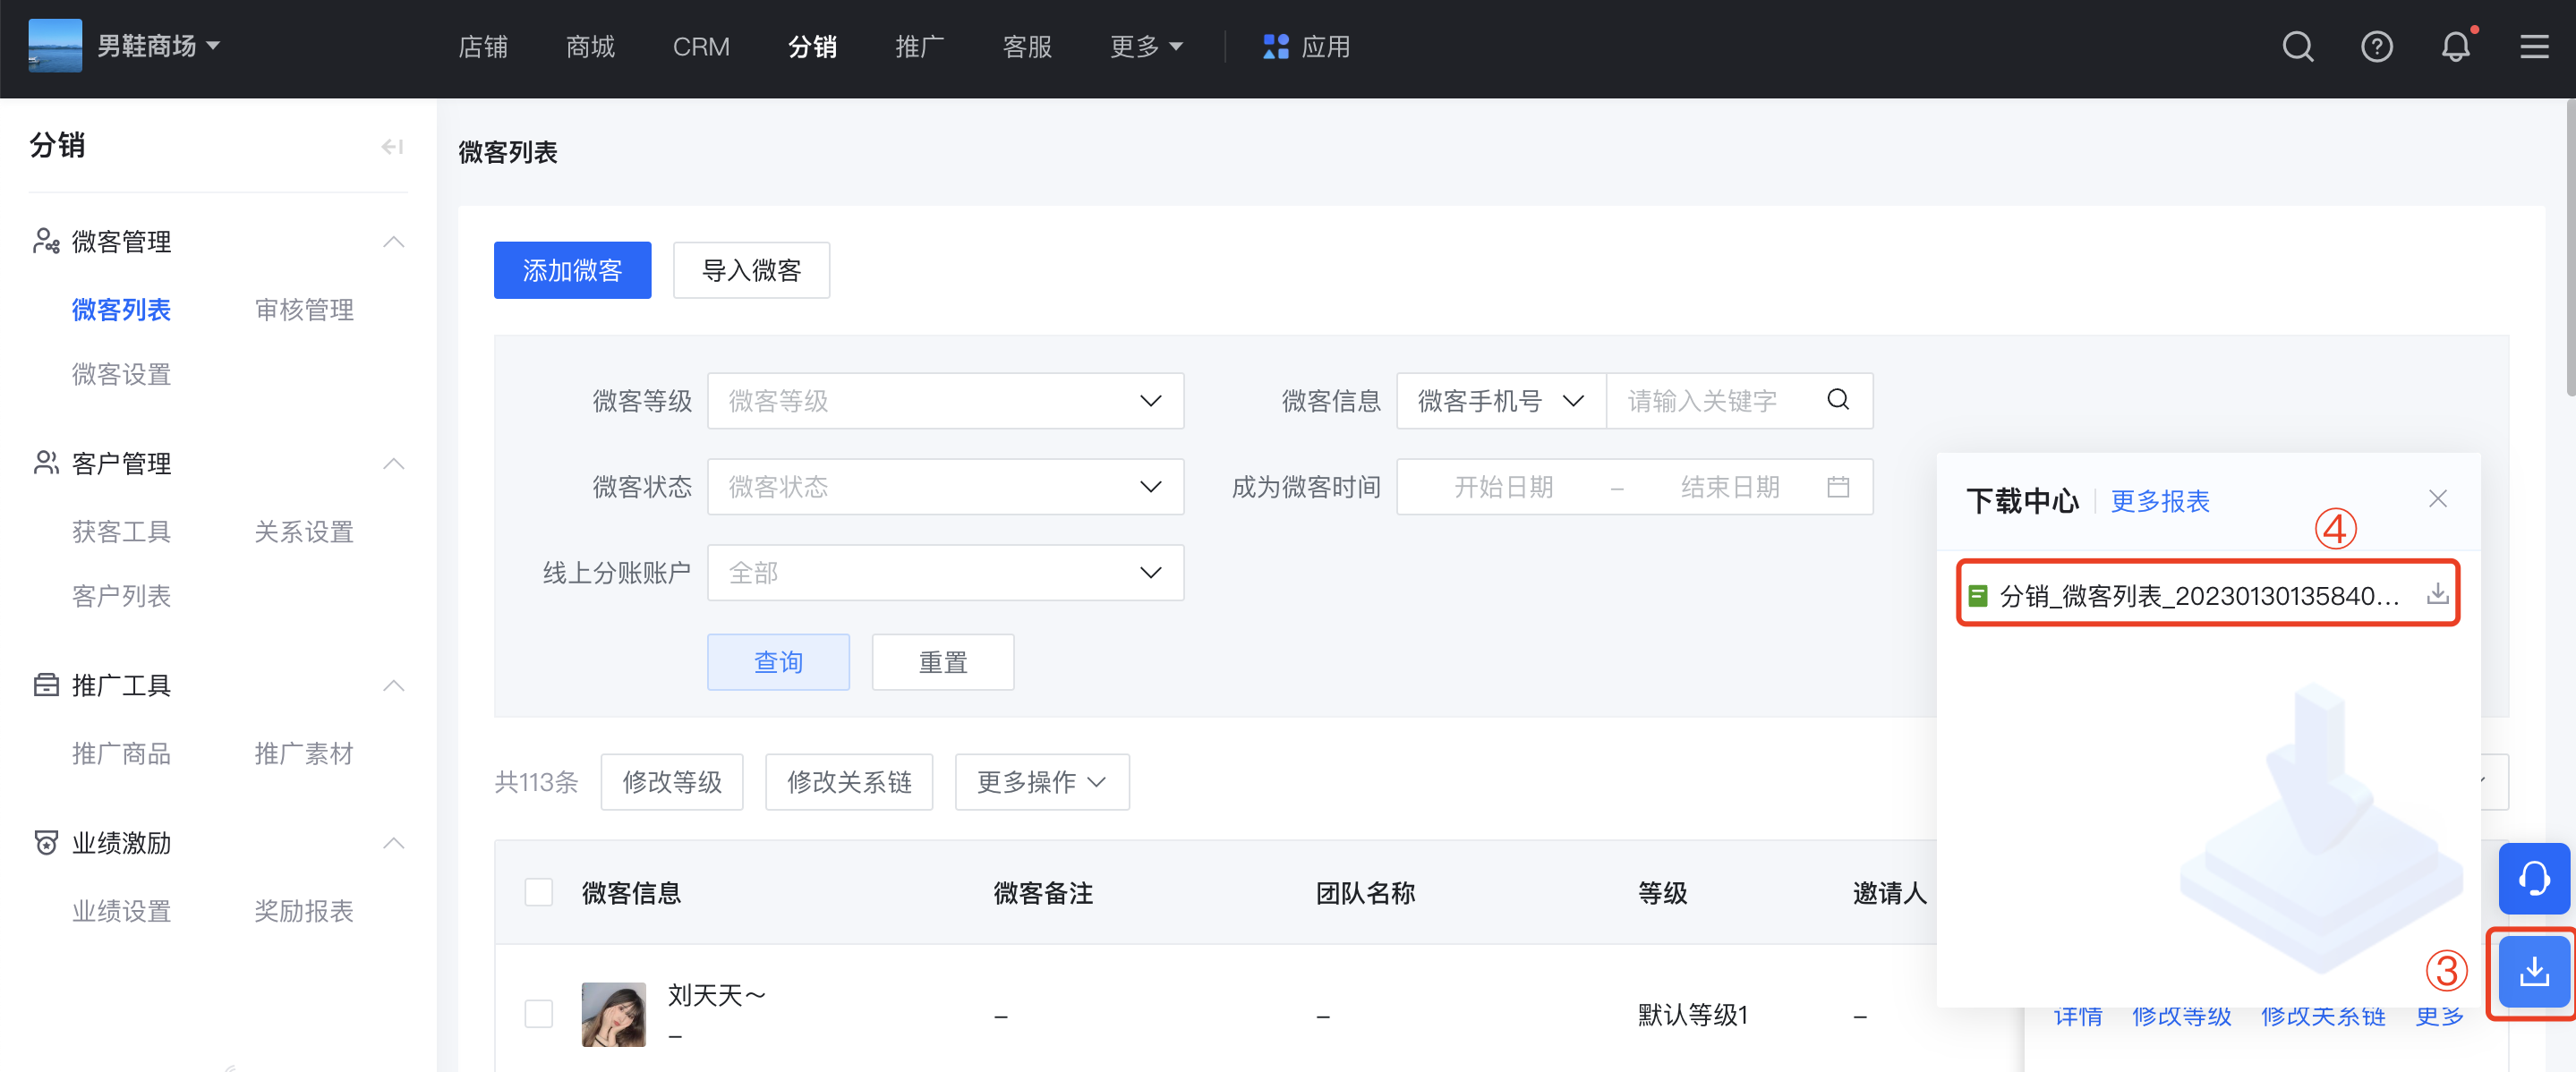This screenshot has width=2576, height=1072.
Task: Go to the 店铺 top tab
Action: point(482,47)
